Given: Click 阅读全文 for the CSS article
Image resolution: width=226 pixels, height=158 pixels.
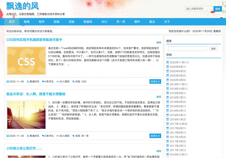Looking at the screenshot, I should pos(155,82).
